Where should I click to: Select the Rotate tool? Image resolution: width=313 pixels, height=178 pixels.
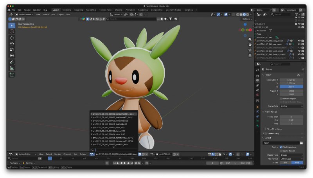click(x=12, y=44)
